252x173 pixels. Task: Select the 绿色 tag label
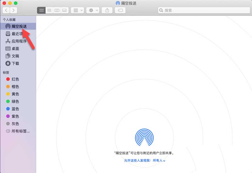pos(15,101)
